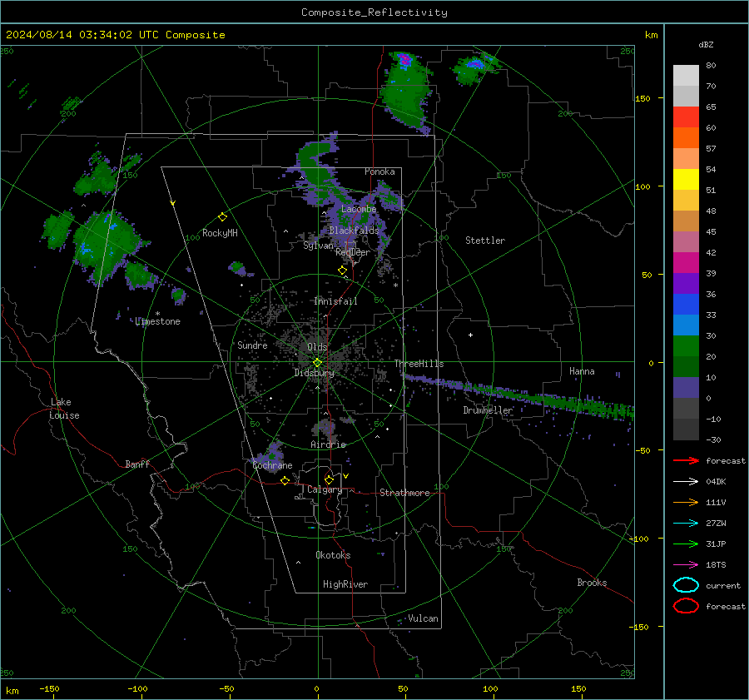Click the cyan current ellipse legend icon
This screenshot has height=700, width=749.
(x=686, y=585)
